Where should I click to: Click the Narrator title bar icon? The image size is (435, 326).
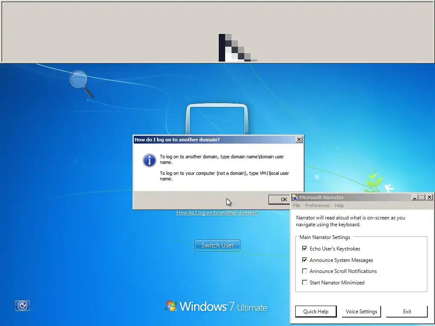click(x=295, y=197)
